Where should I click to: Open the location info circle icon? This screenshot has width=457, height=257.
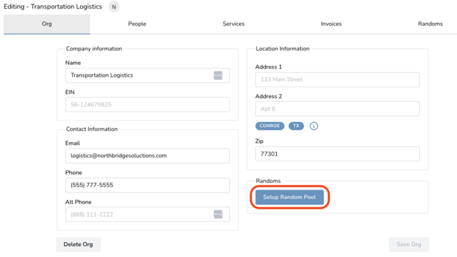coord(314,126)
